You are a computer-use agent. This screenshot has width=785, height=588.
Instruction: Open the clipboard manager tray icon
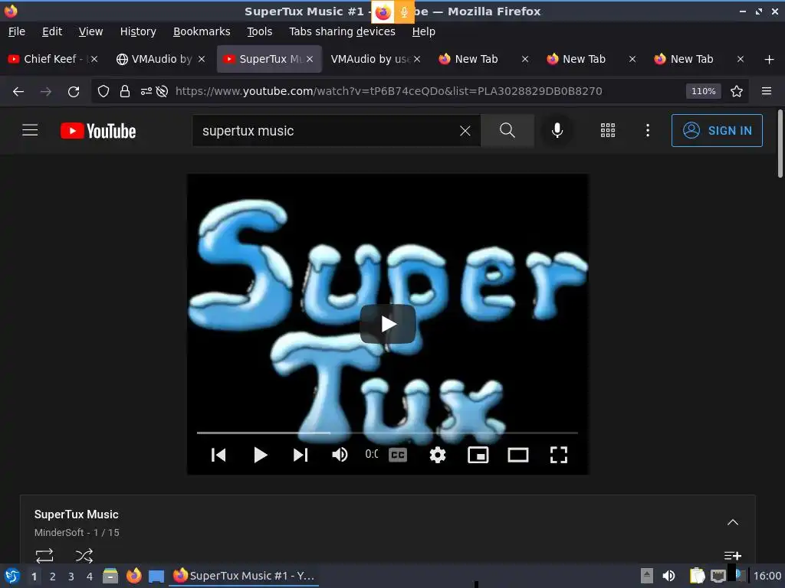click(697, 576)
